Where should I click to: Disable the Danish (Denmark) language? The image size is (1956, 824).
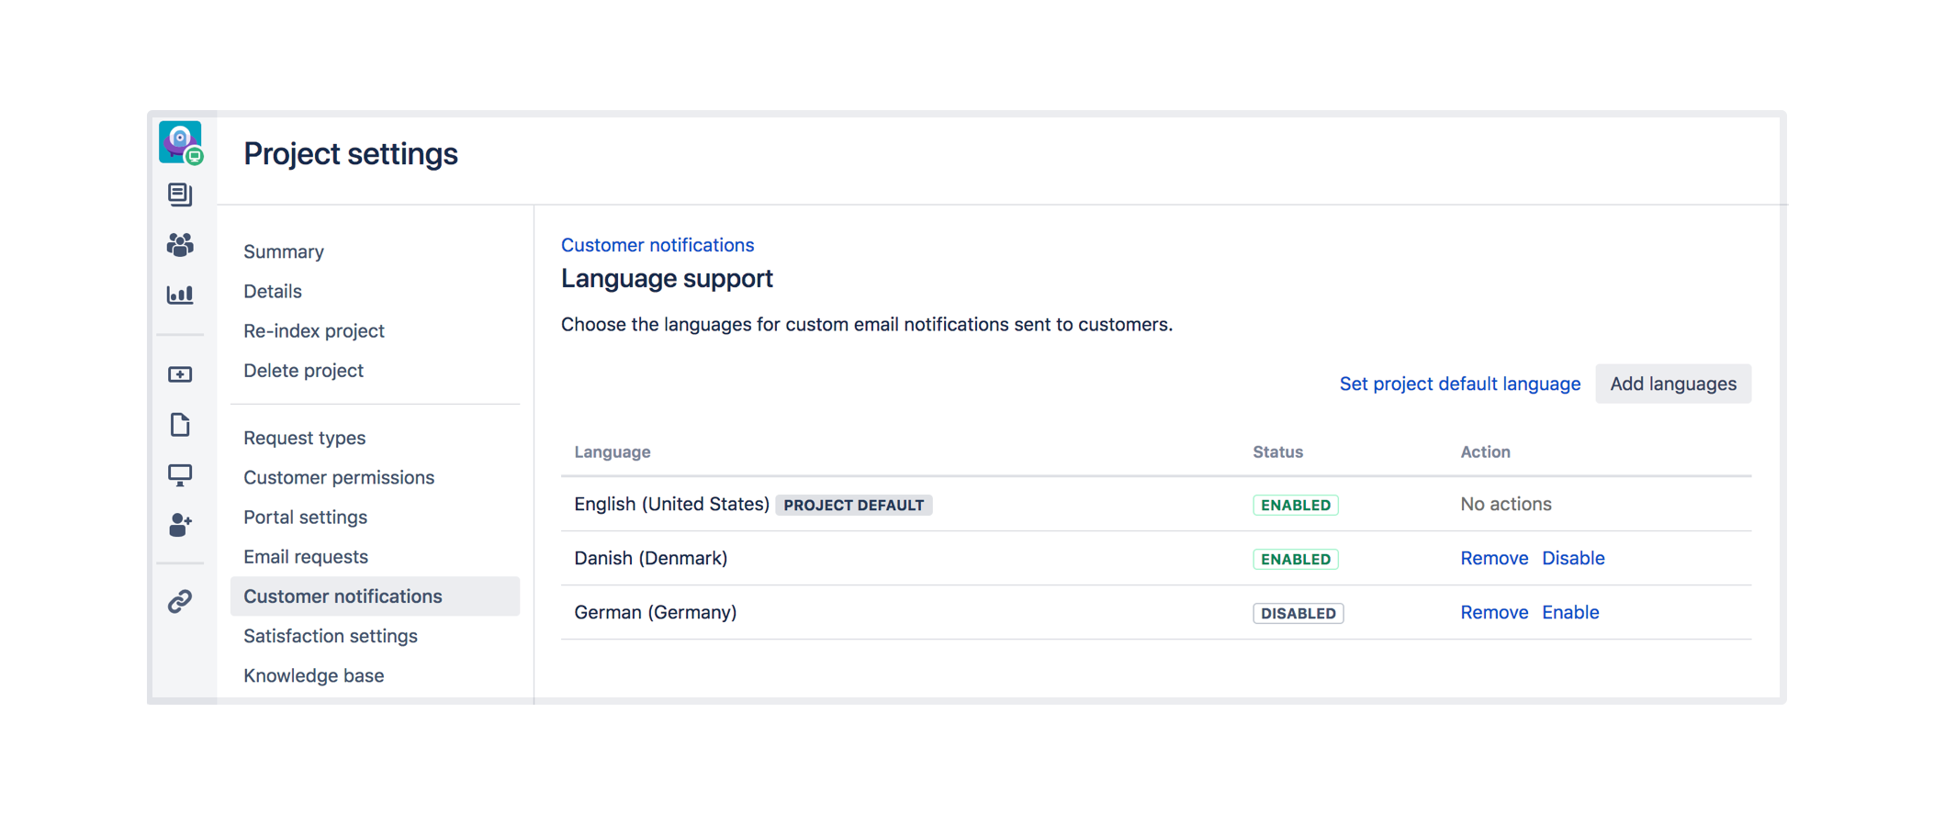pyautogui.click(x=1572, y=558)
